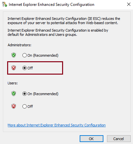Image resolution: width=133 pixels, height=144 pixels.
Task: Select the Users On (Recommended) radio circle
Action: (x=24, y=94)
